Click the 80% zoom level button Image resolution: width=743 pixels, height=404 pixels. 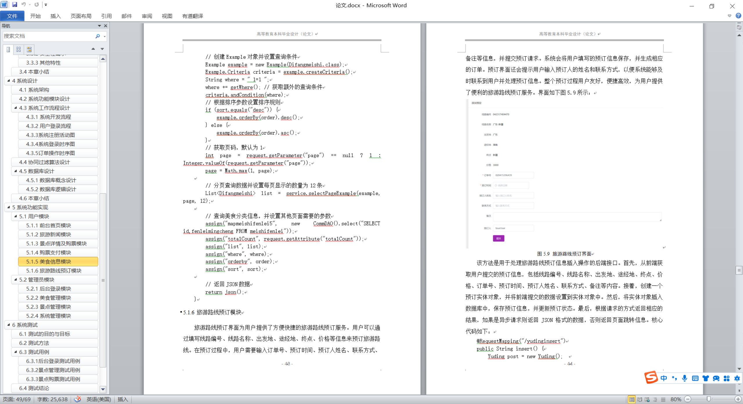coord(676,399)
